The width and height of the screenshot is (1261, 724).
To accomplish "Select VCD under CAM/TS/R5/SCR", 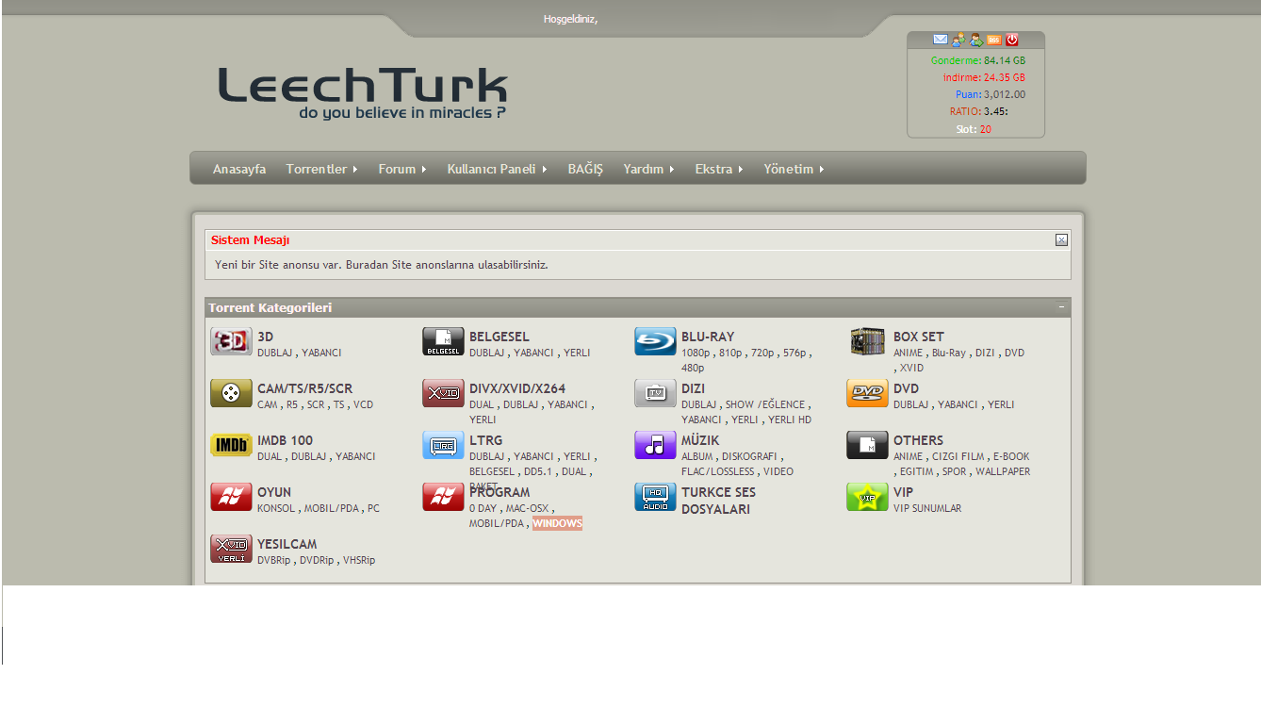I will [363, 404].
